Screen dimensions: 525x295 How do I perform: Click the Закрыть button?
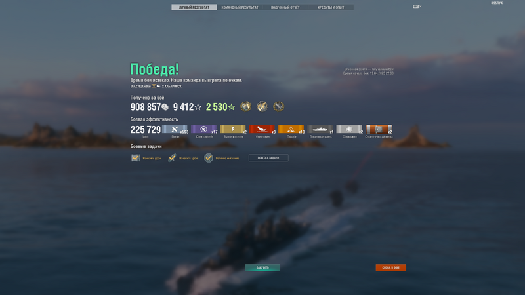[x=263, y=267]
